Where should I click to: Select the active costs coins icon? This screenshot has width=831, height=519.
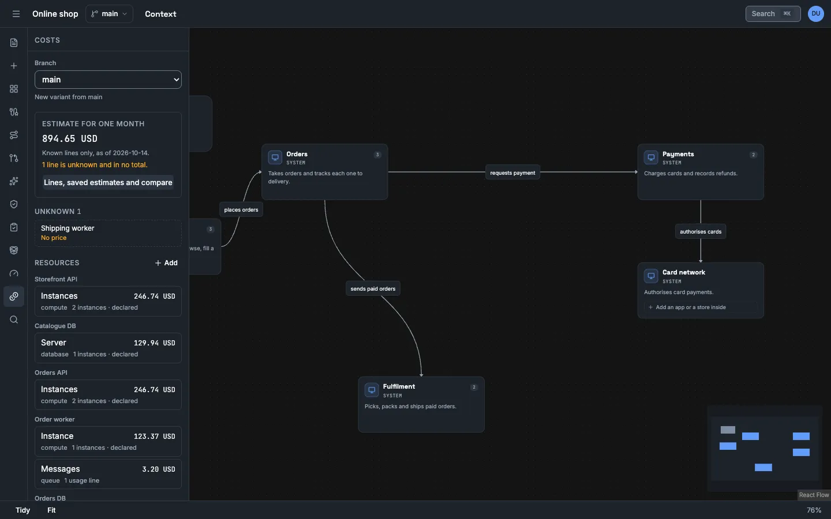pos(14,296)
